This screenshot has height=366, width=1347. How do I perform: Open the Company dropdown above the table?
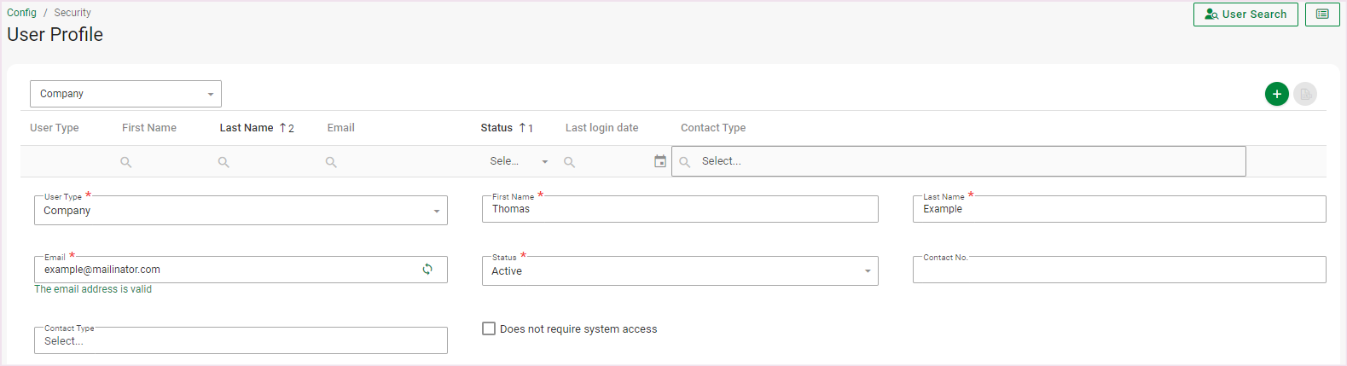tap(125, 94)
